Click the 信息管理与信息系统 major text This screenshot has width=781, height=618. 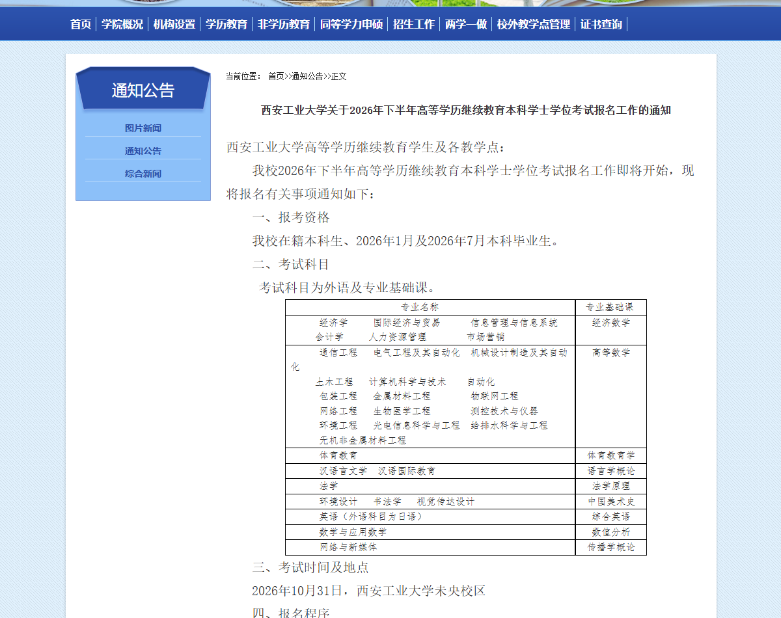point(514,323)
